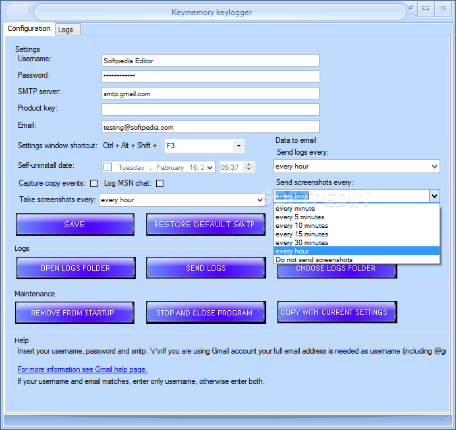Open the self-uninstall date picker arrow
This screenshot has height=430, width=456.
[x=210, y=167]
